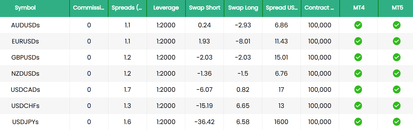
Task: Click the MT5 checkmark for EURUSDs
Action: click(397, 41)
